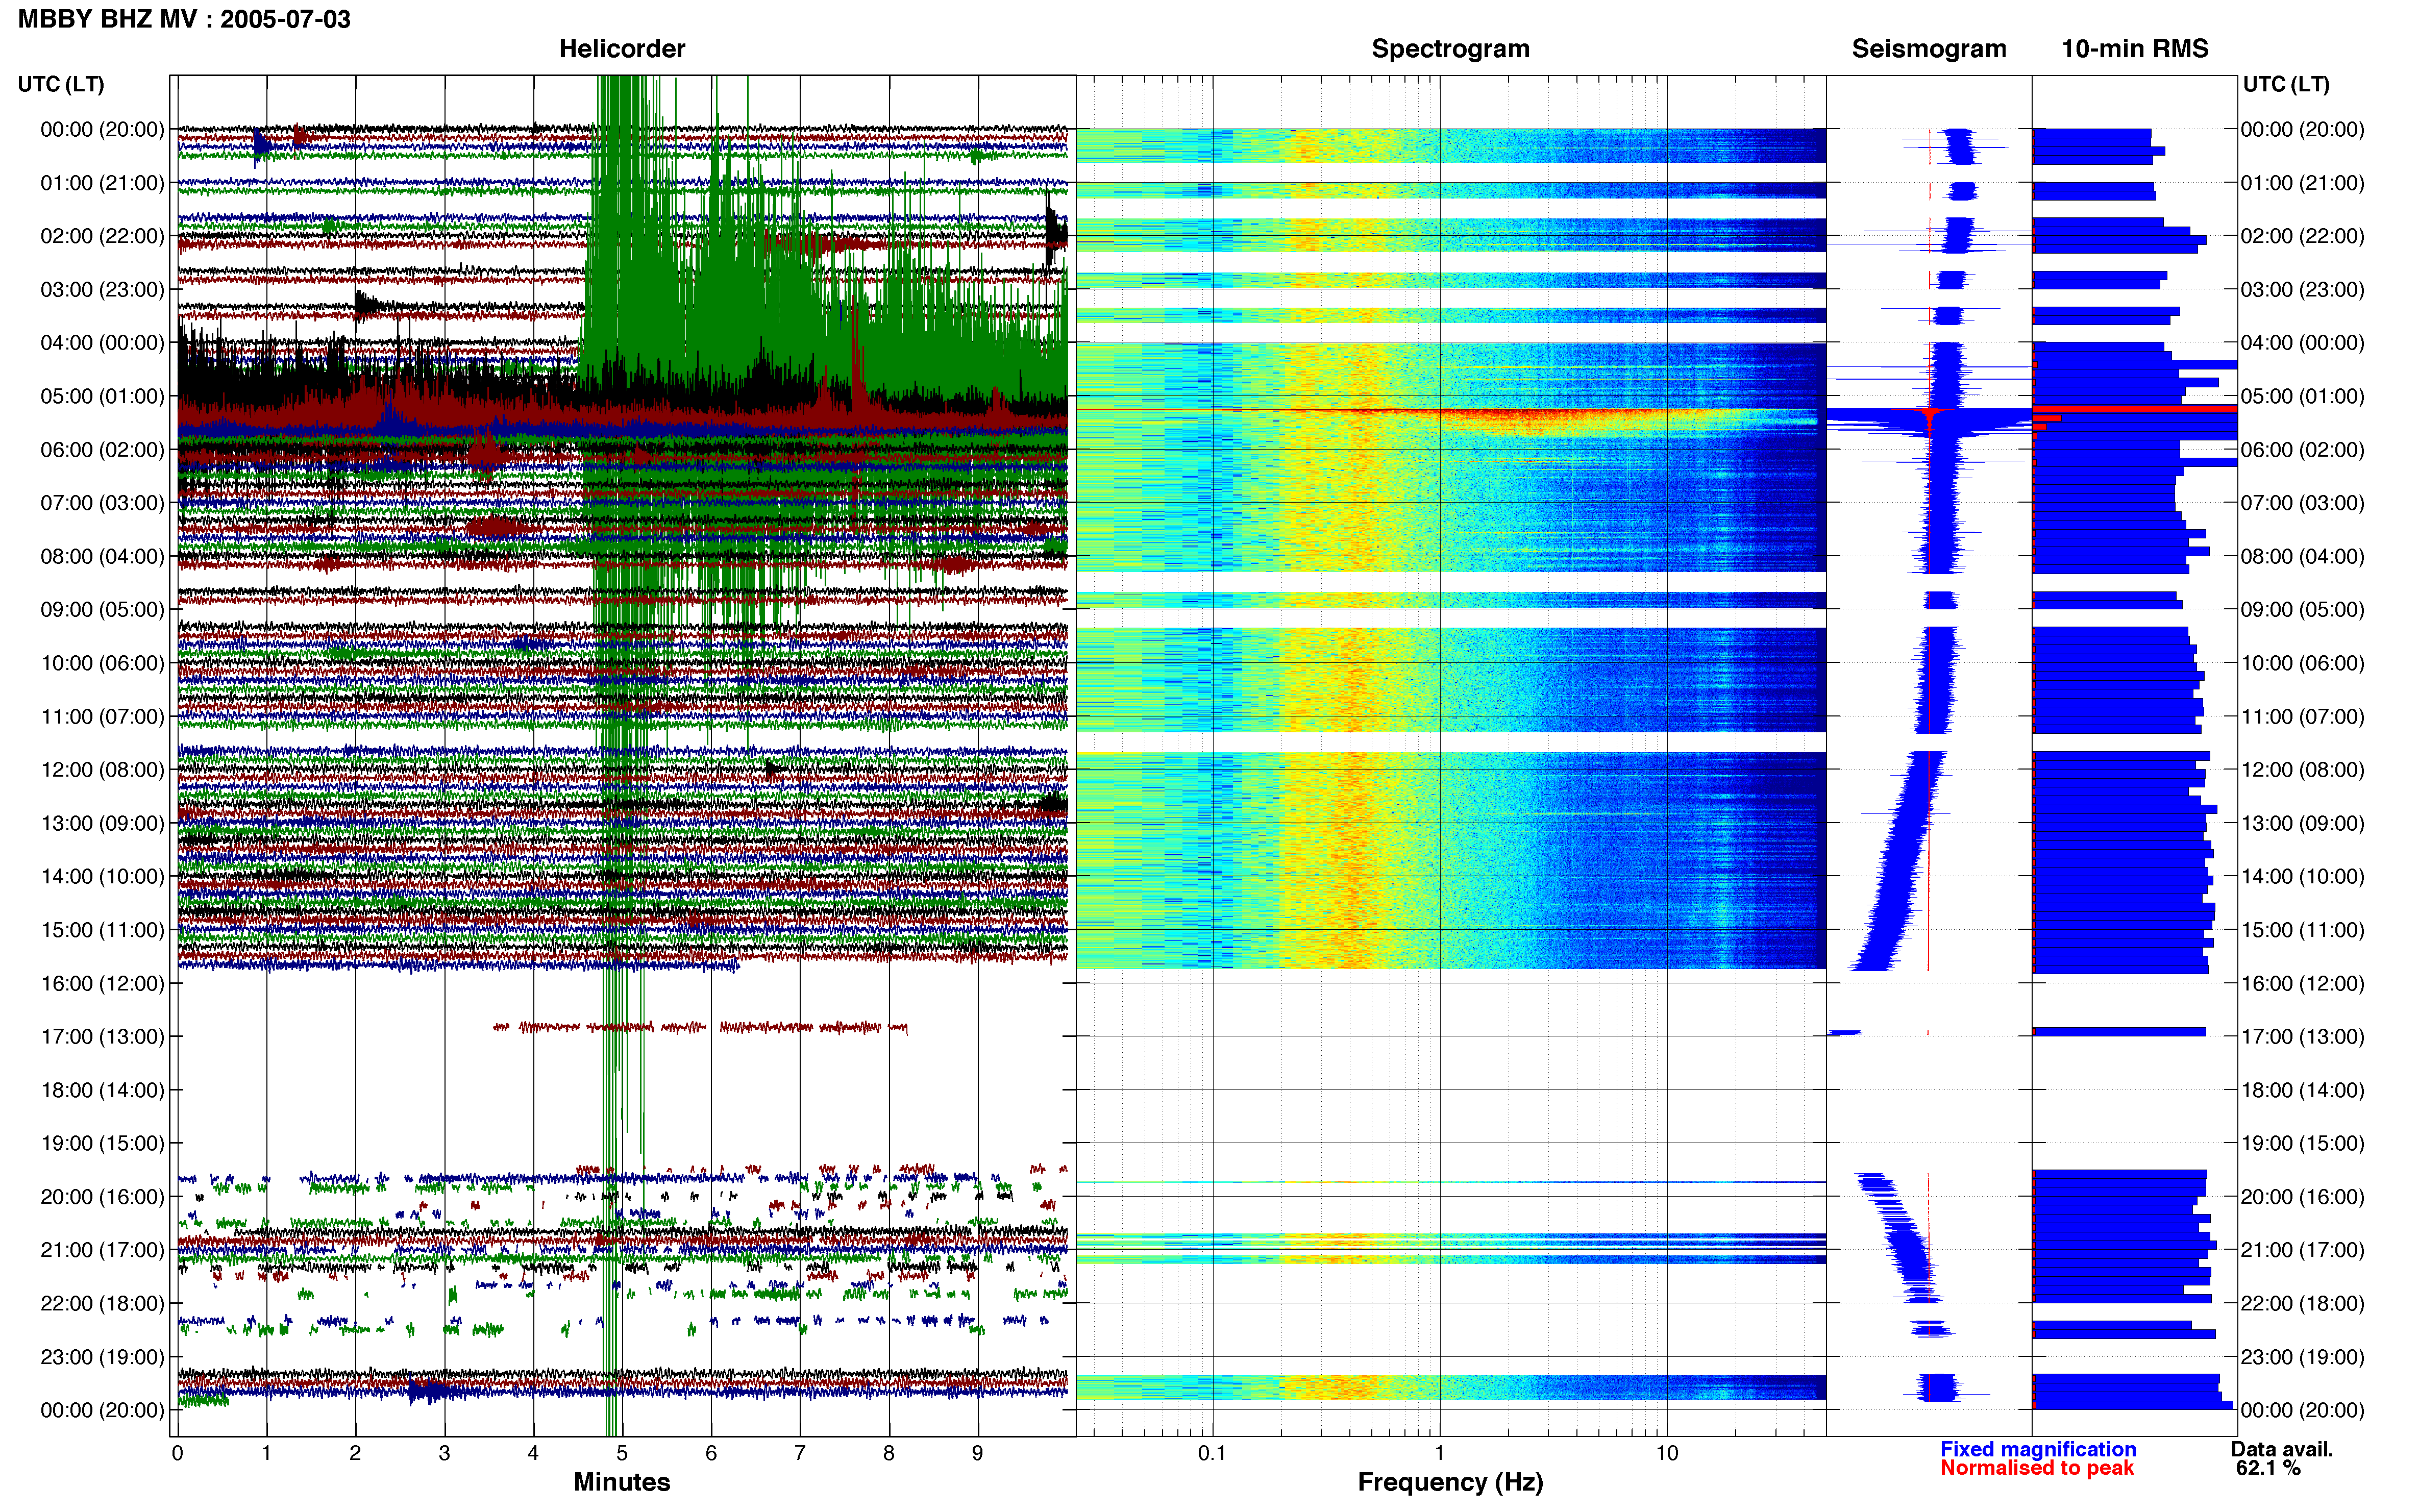The height and width of the screenshot is (1512, 2419).
Task: Click "06:00 (02:00)" on the Helicorder time axis
Action: [x=102, y=450]
